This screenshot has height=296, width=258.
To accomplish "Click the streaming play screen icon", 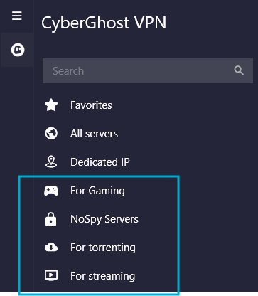I will 51,275.
